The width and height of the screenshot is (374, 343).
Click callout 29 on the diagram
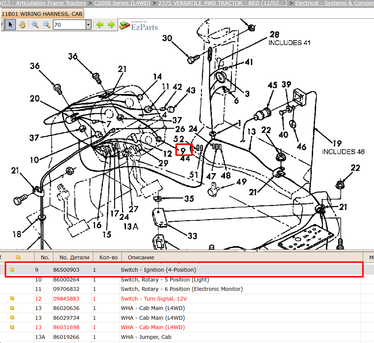[x=164, y=163]
